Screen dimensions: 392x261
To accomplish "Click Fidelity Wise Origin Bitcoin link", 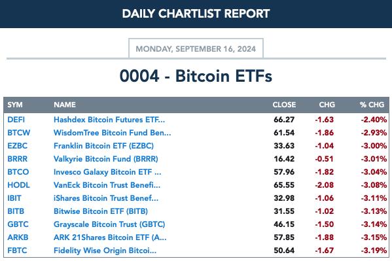I will coord(105,251).
